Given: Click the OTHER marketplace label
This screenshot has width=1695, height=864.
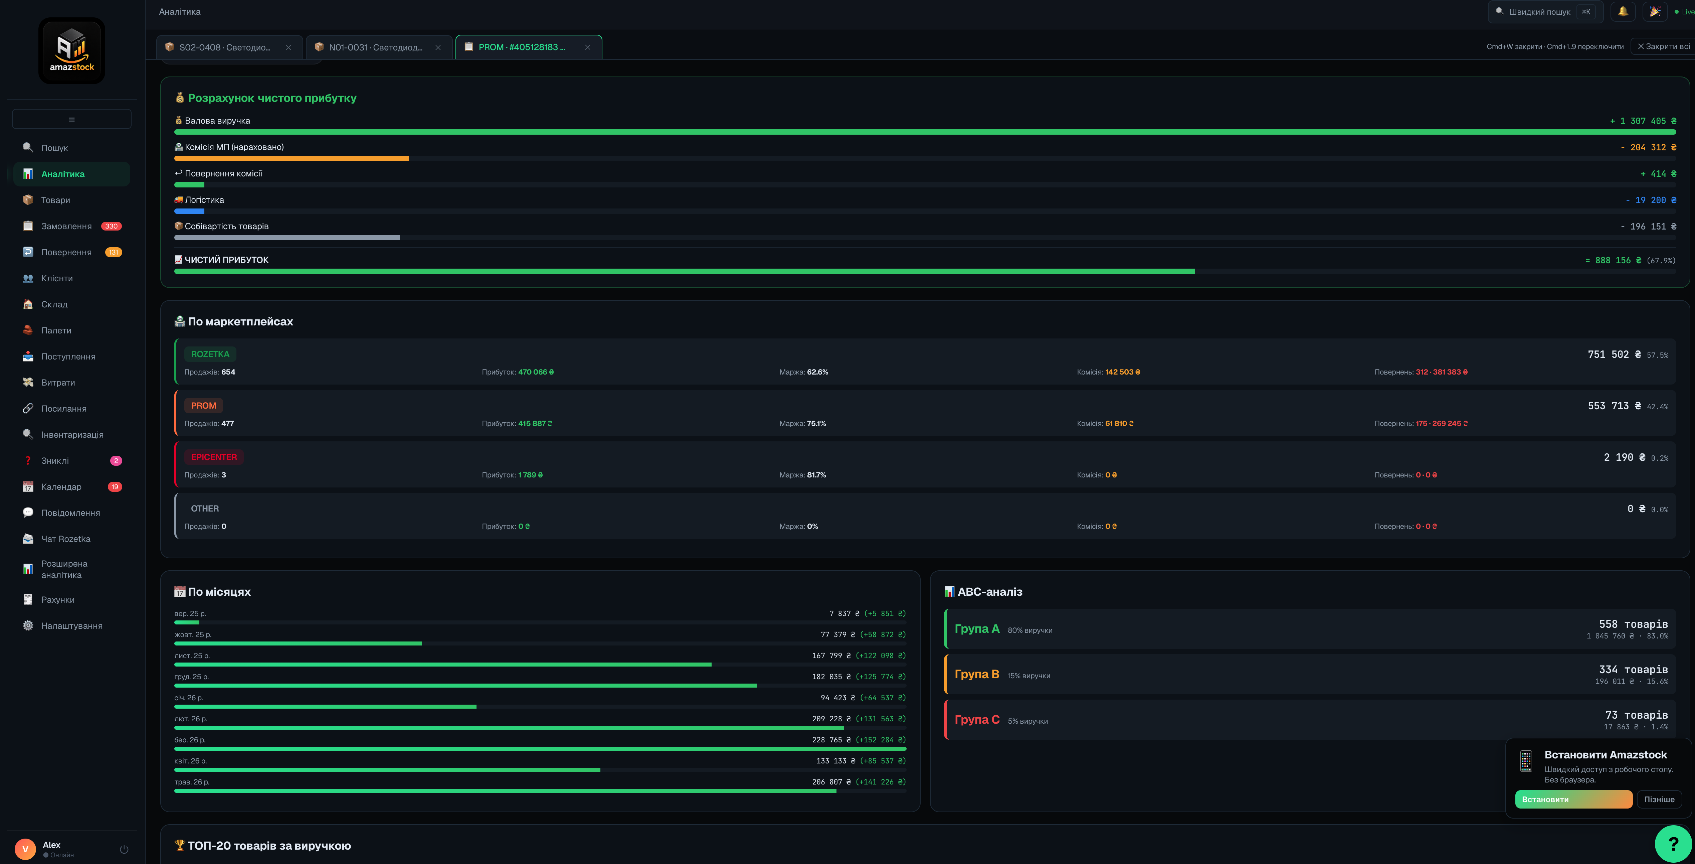Looking at the screenshot, I should [205, 509].
